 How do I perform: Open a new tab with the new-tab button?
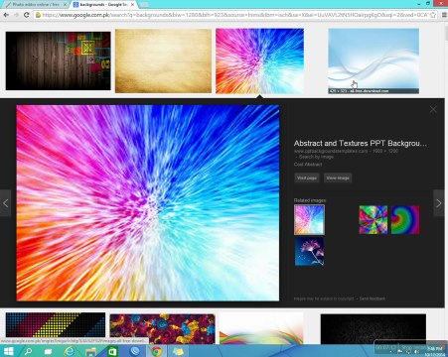tap(144, 5)
